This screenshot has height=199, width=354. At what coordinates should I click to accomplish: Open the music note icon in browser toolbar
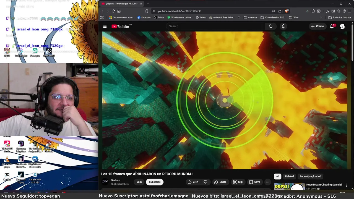tap(327, 11)
